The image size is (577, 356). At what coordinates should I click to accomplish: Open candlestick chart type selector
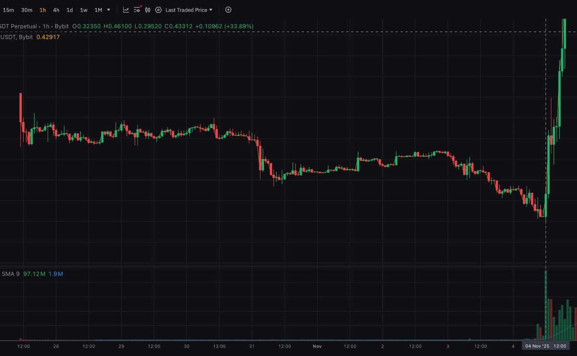[x=148, y=10]
